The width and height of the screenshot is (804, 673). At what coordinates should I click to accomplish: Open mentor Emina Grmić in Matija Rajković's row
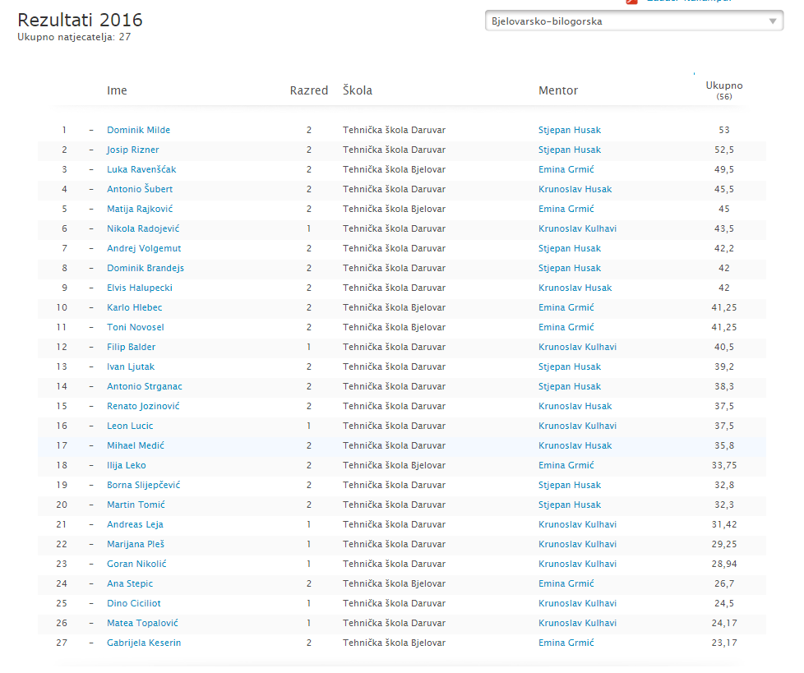(x=566, y=209)
